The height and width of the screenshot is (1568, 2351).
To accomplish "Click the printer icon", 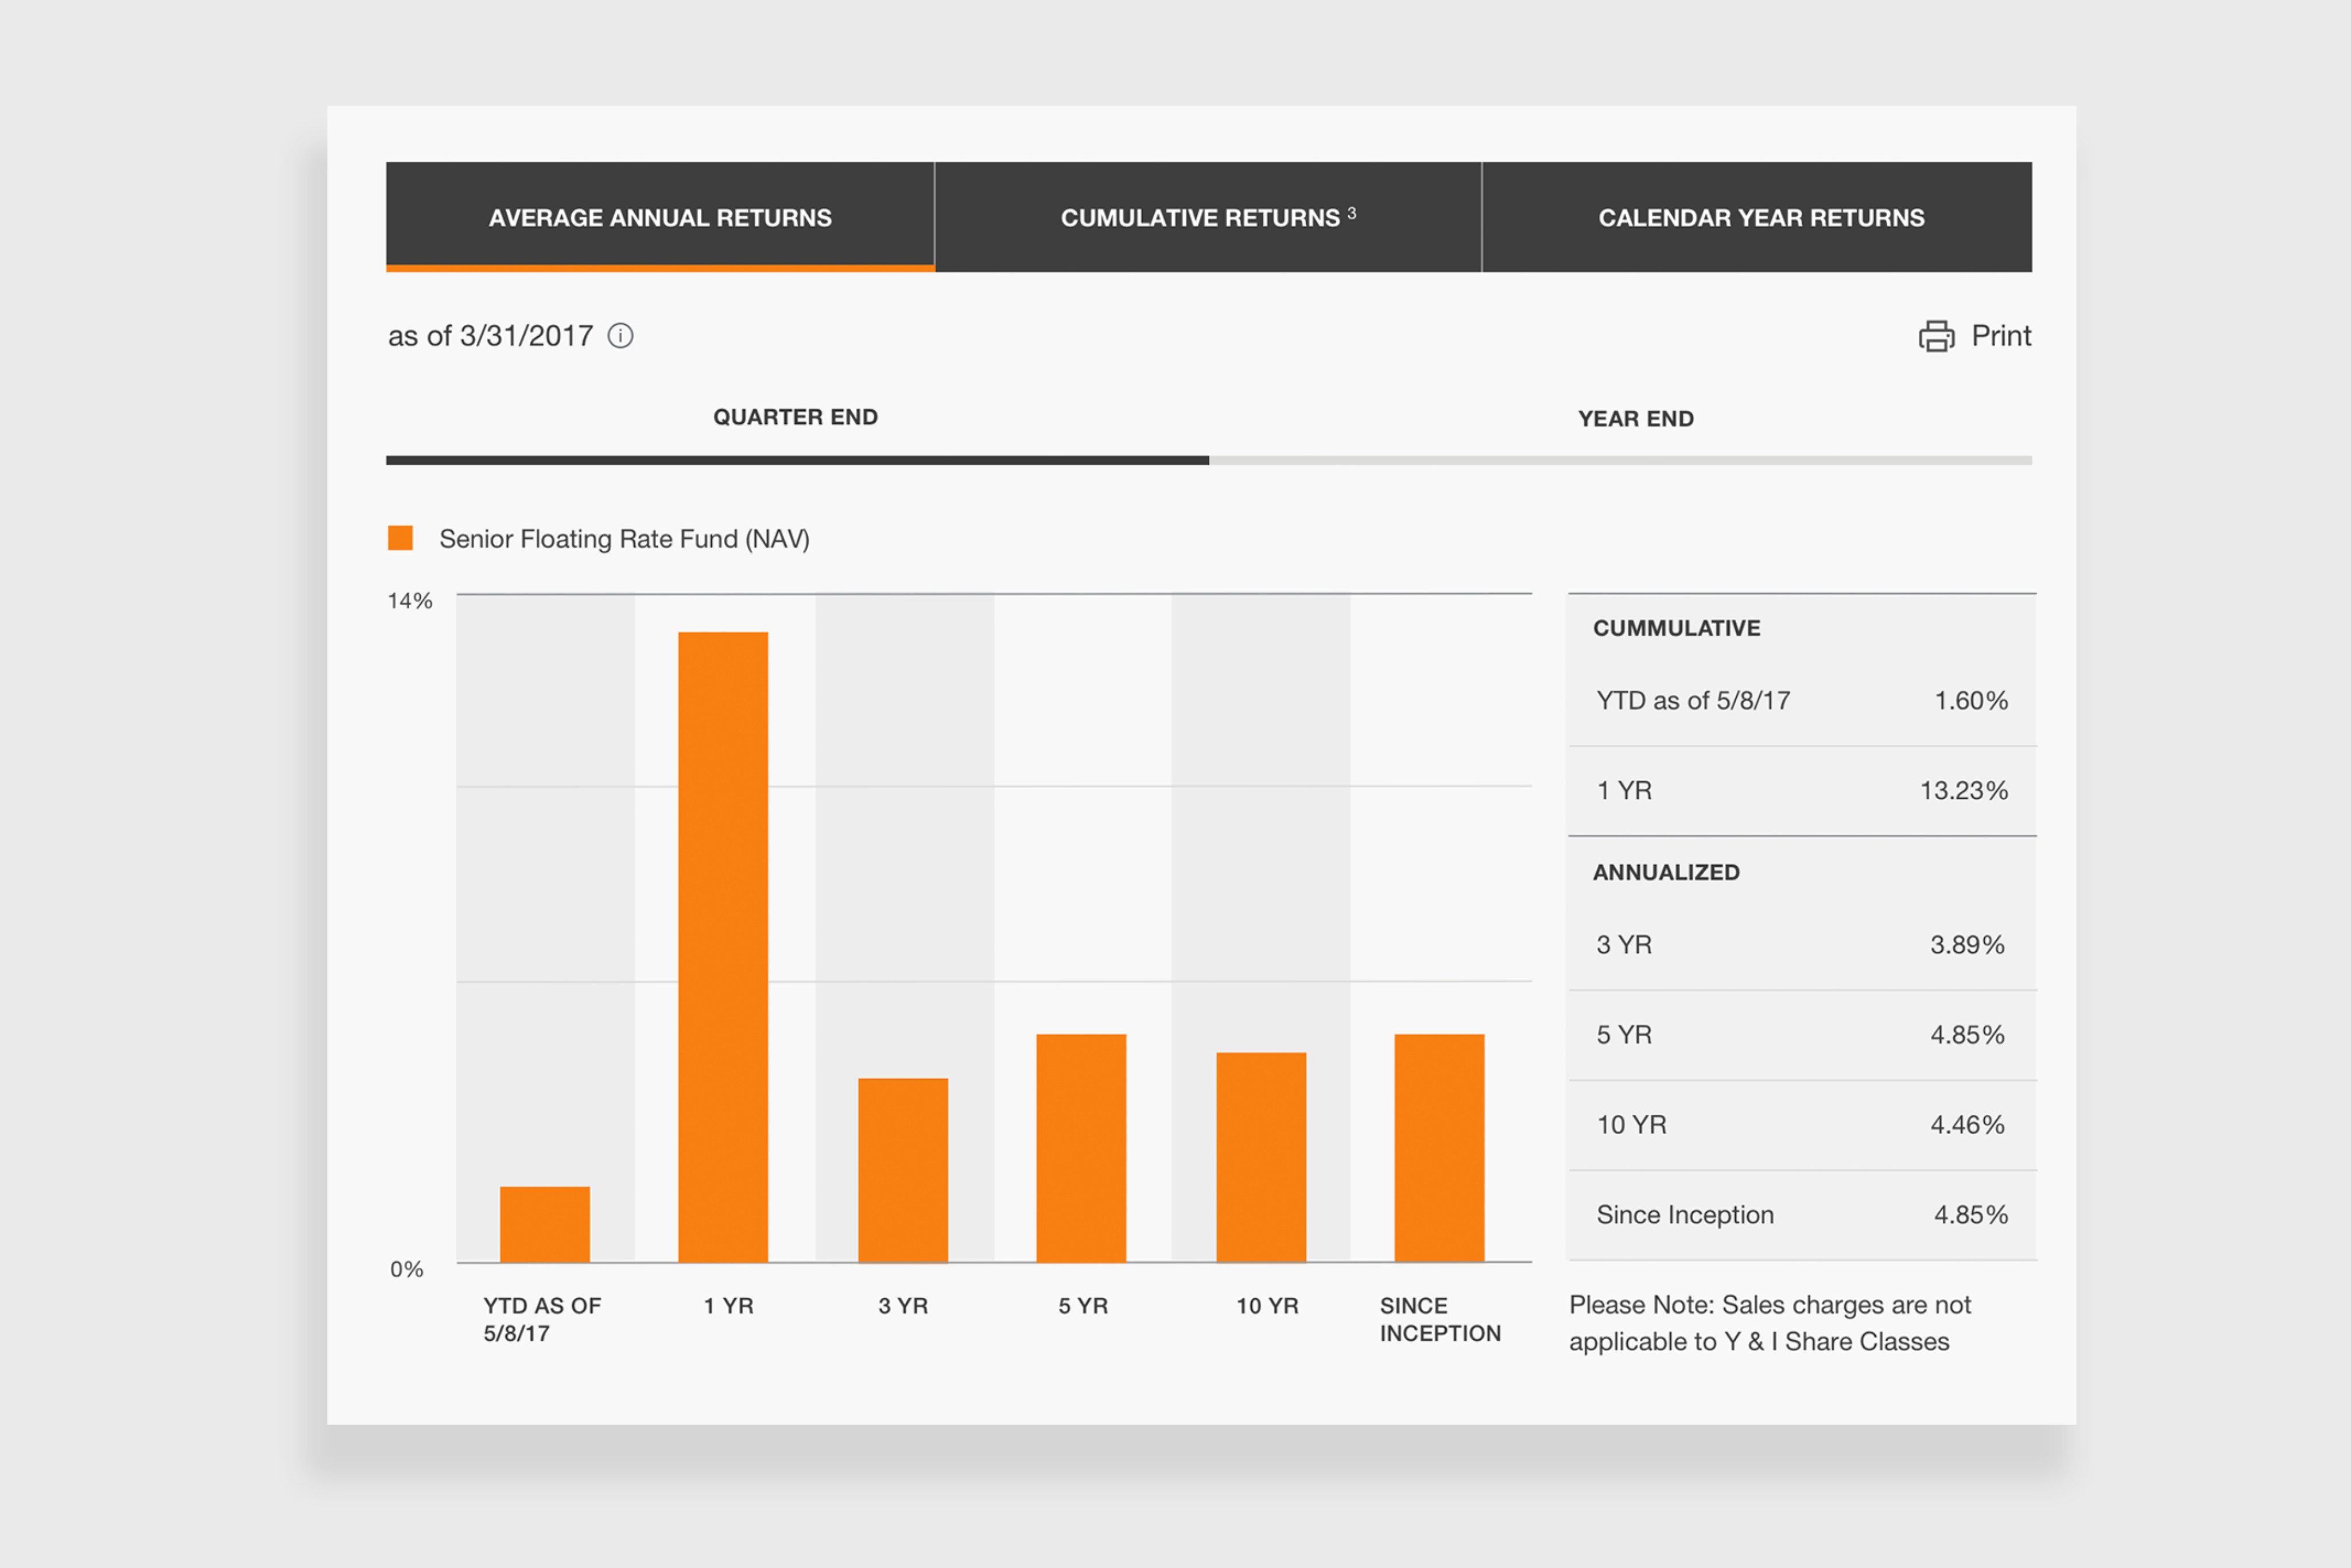I will 1936,336.
